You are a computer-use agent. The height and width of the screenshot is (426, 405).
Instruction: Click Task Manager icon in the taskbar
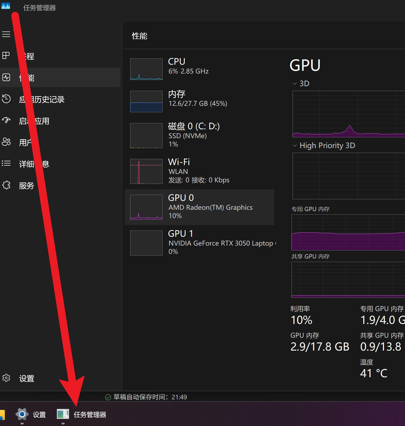(63, 414)
